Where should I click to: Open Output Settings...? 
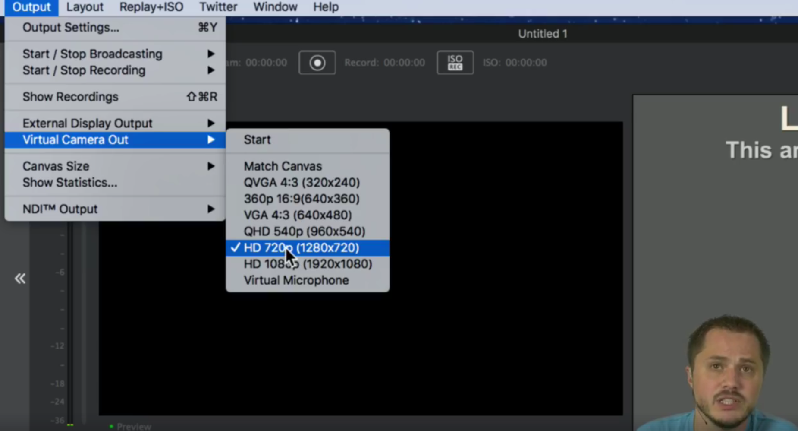(71, 27)
